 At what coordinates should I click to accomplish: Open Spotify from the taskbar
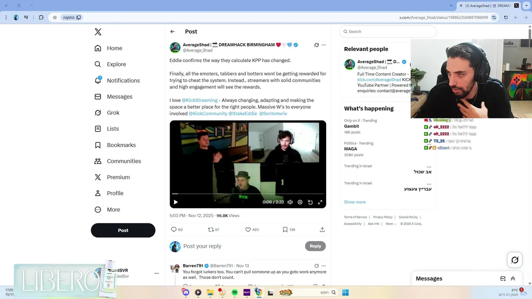tap(234, 292)
